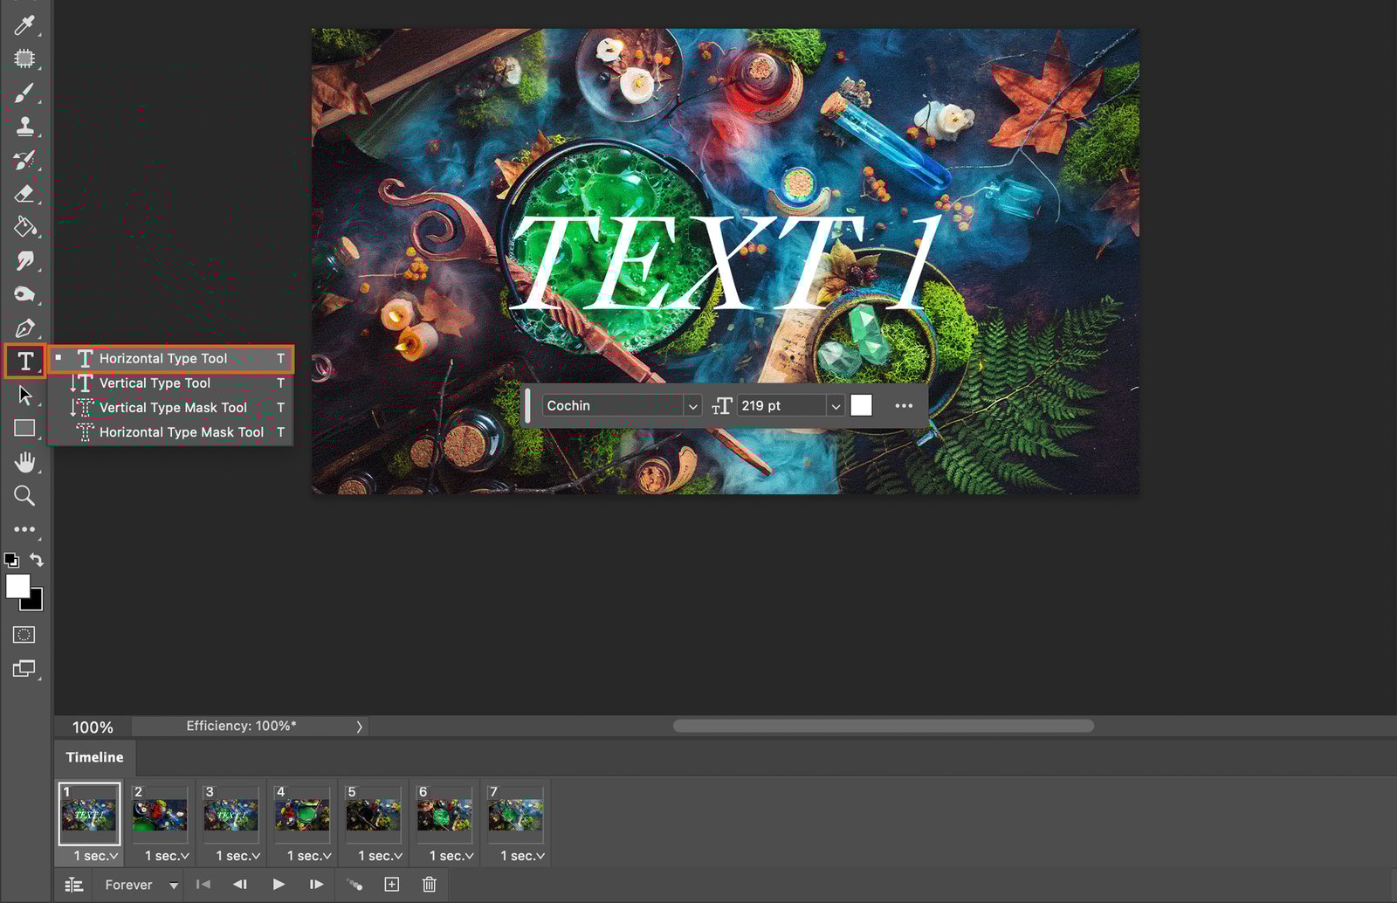
Task: Select the Brush tool
Action: click(24, 93)
